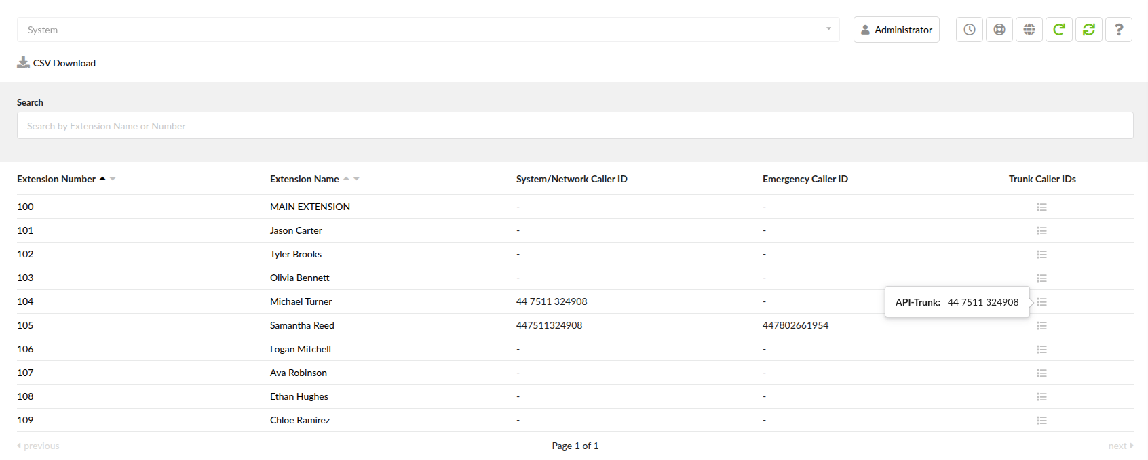Show trunk caller IDs for Chloe Ramirez
The width and height of the screenshot is (1148, 460).
1041,421
